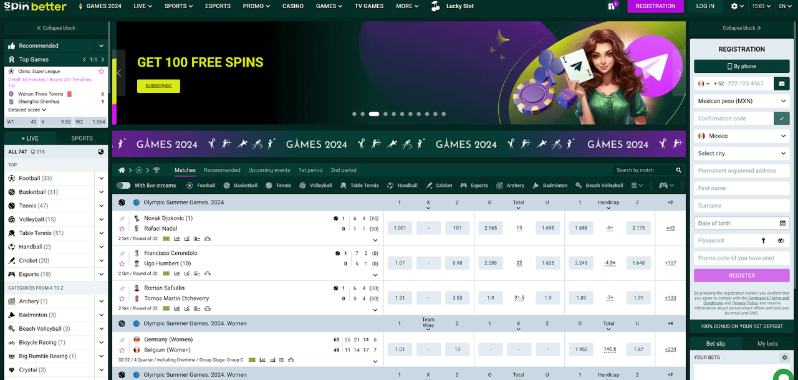Favorite the Safiullin vs Etcheverry match
The height and width of the screenshot is (380, 798).
click(x=122, y=298)
